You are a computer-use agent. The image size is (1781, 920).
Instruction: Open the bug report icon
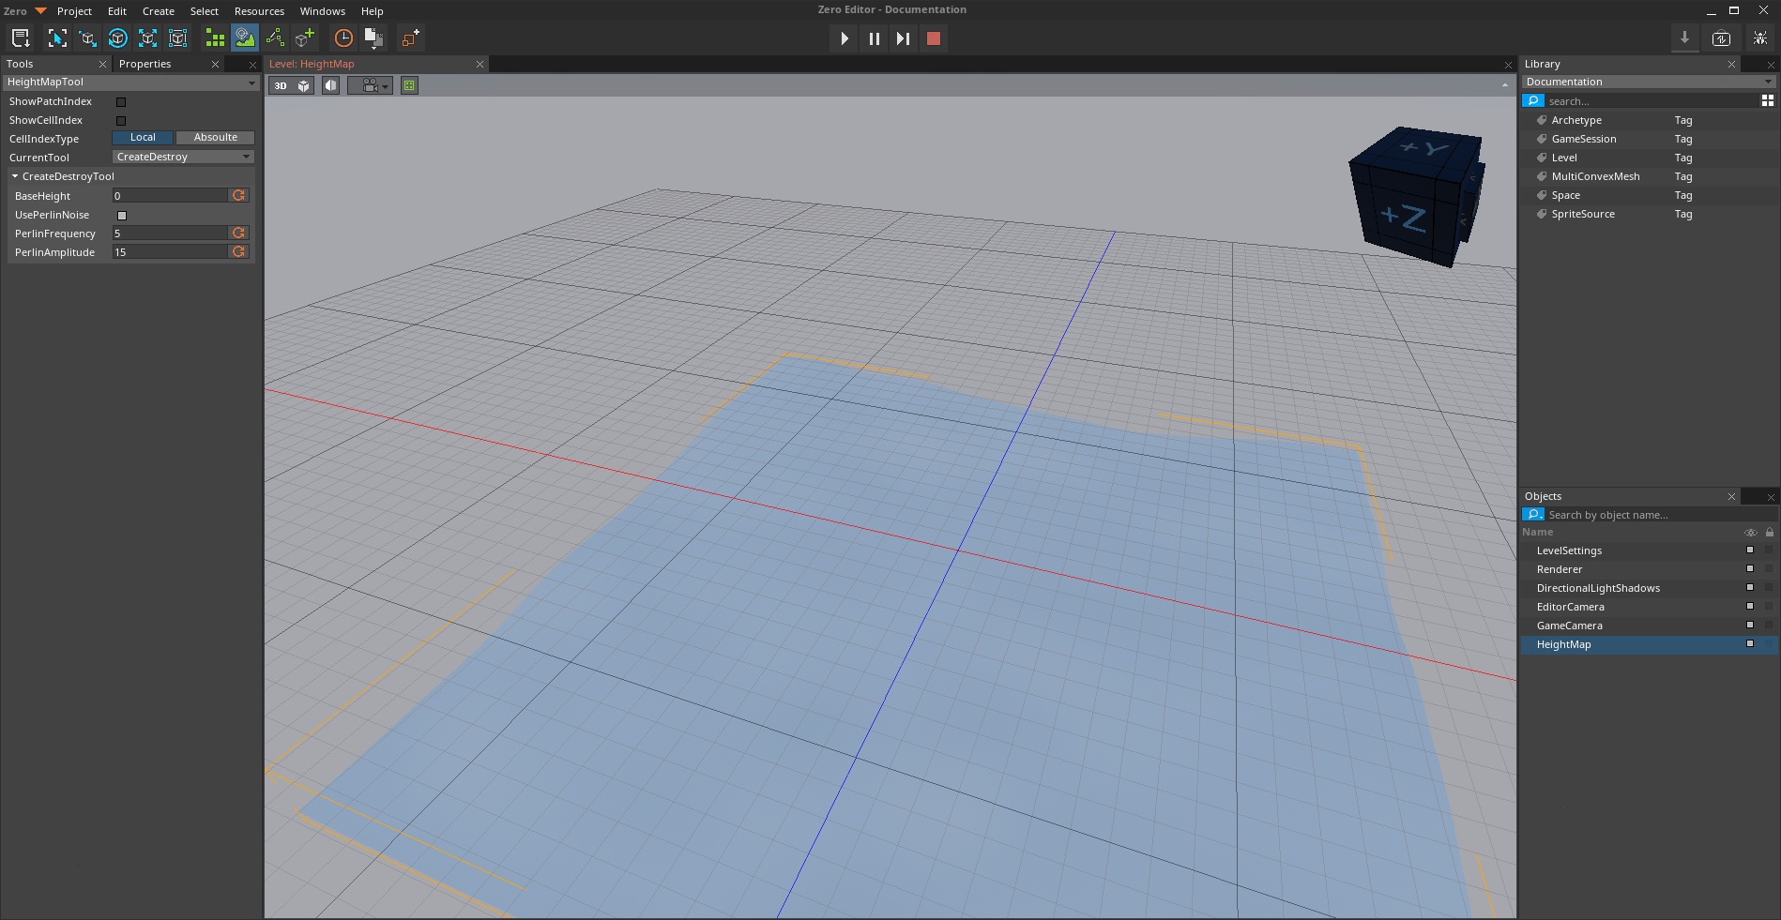(1760, 38)
